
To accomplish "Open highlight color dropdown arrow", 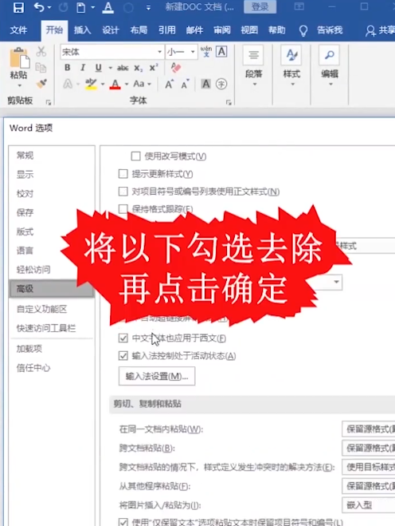I will pos(103,84).
